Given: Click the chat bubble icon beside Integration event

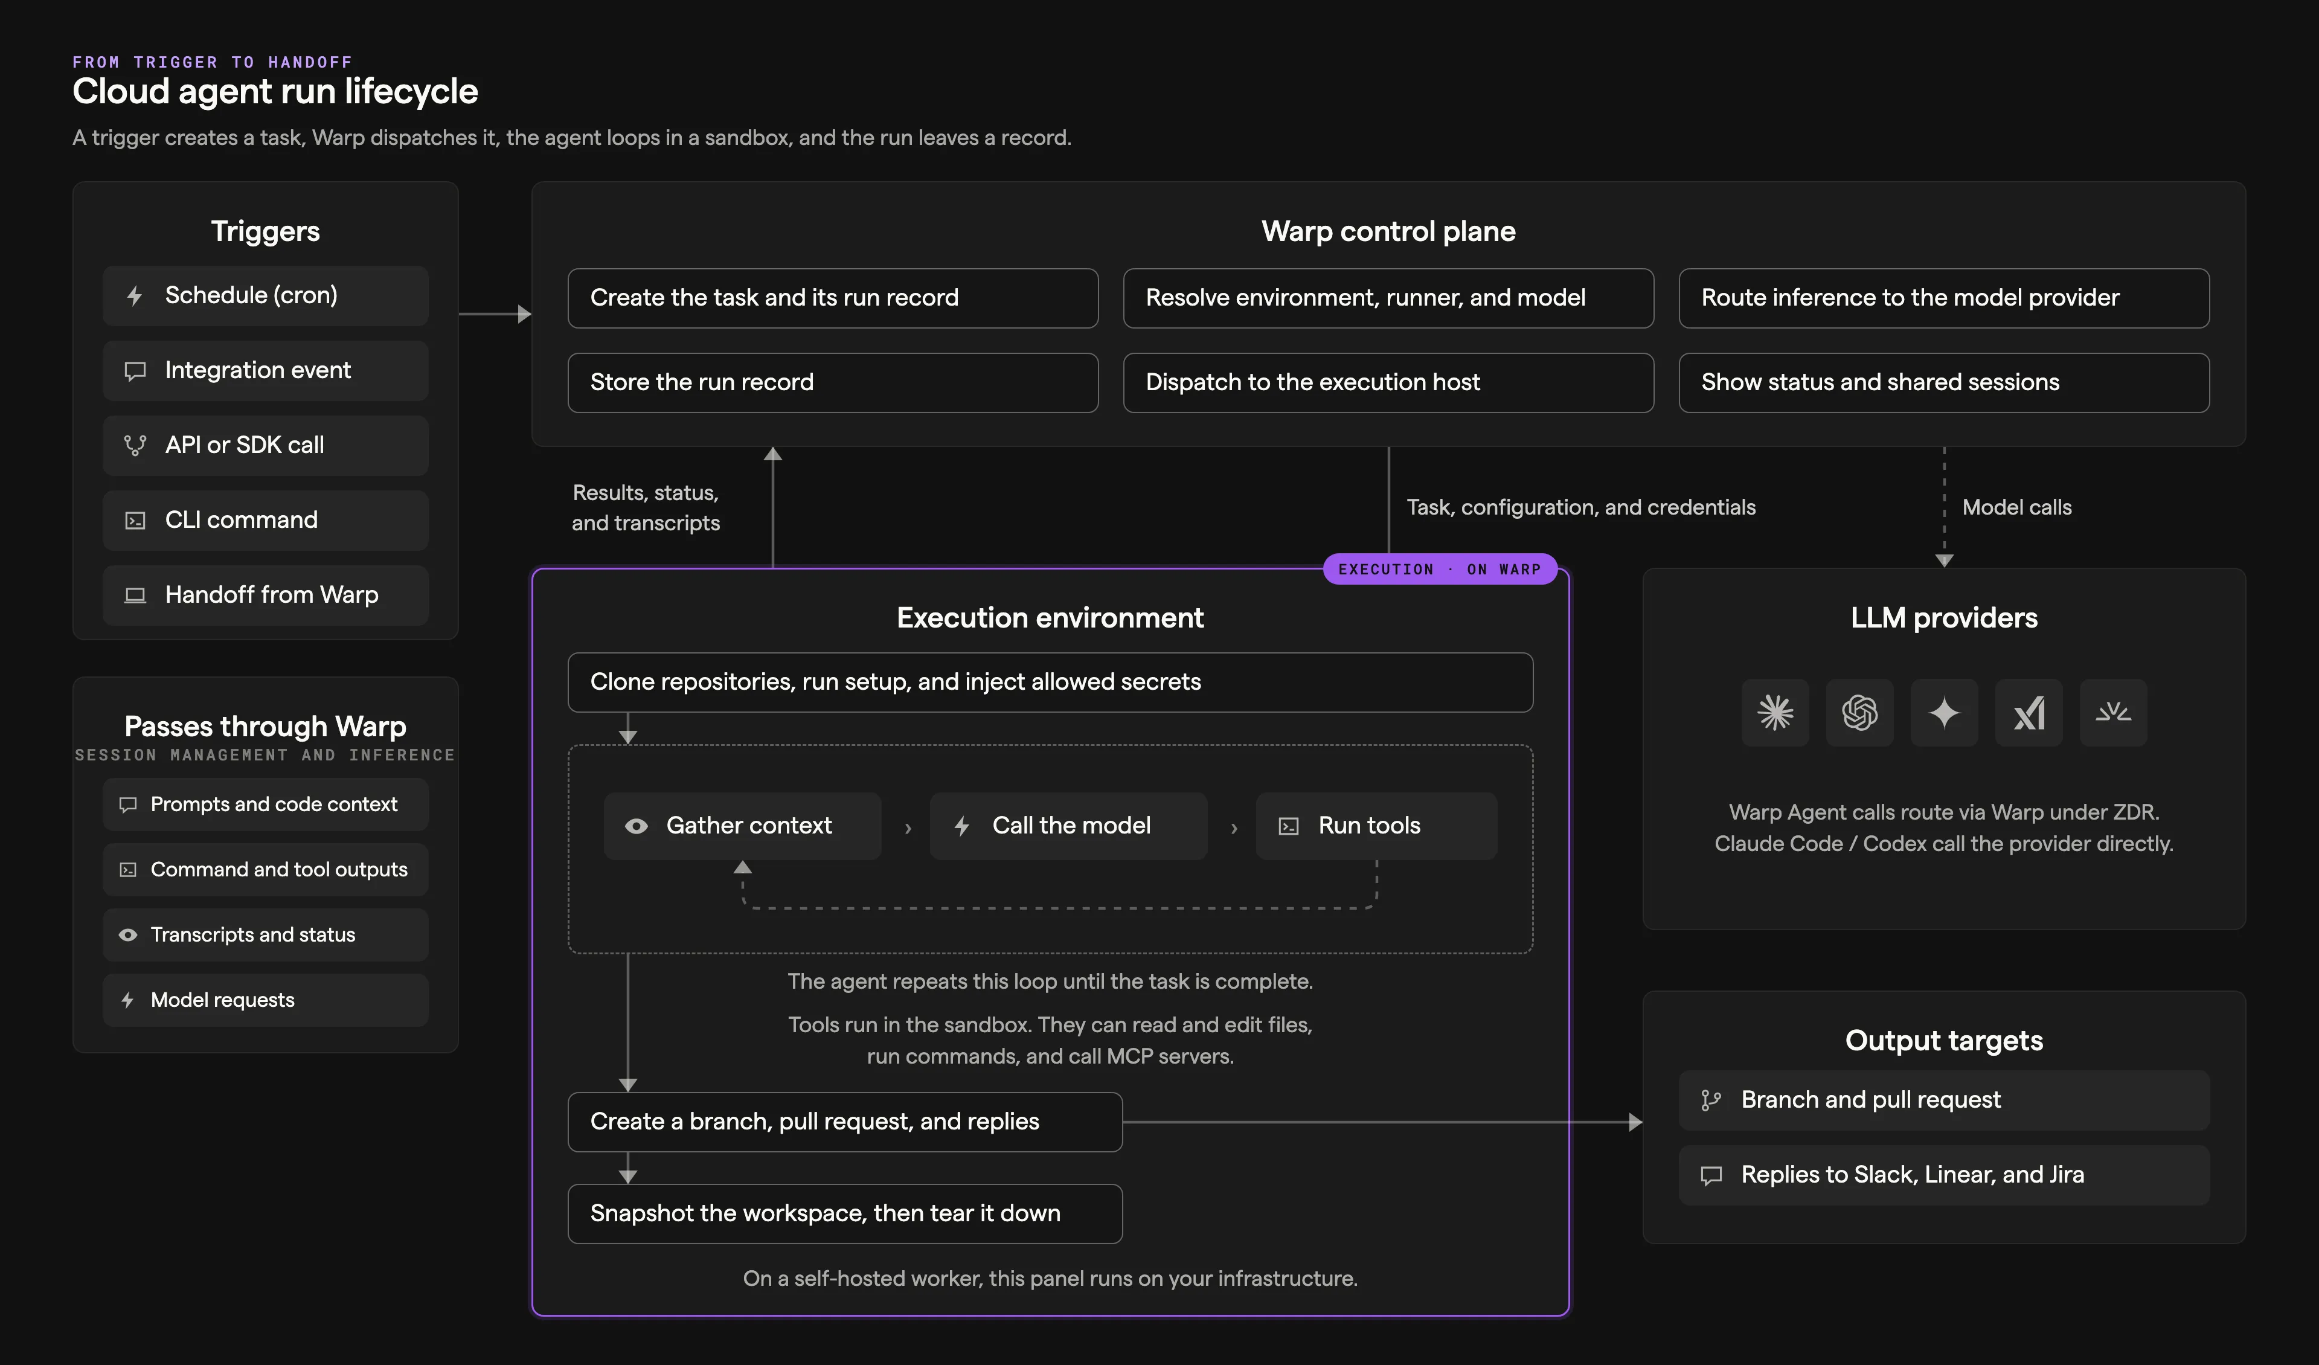Looking at the screenshot, I should (135, 371).
